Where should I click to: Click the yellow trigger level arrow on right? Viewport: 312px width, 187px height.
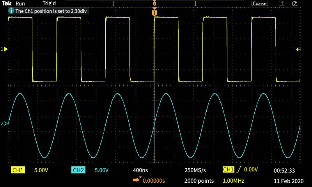(298, 49)
